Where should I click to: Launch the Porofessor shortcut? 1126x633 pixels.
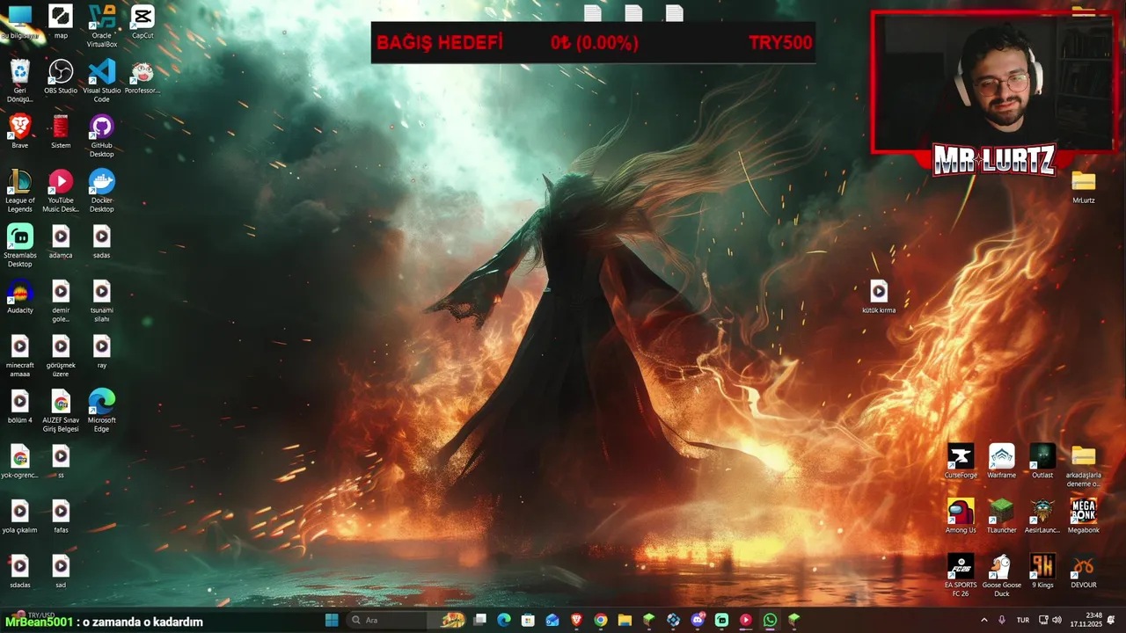point(143,76)
